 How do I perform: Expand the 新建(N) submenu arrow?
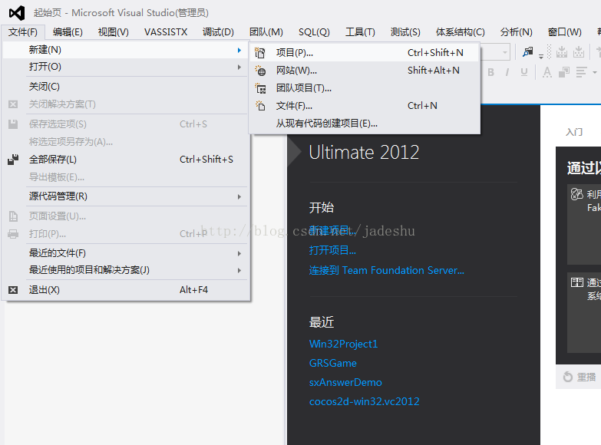pos(239,50)
